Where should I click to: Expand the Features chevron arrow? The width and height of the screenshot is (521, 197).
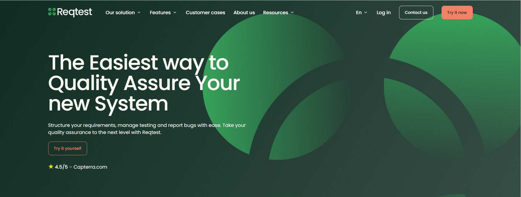click(x=175, y=13)
